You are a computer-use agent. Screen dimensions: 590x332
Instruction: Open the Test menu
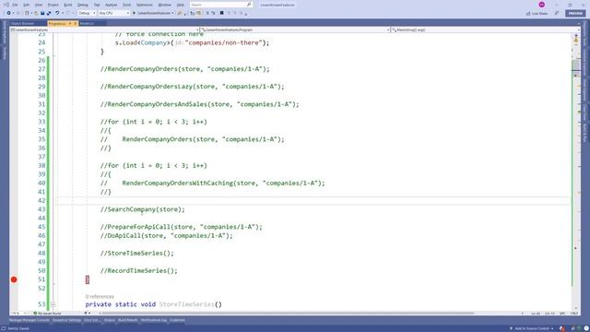coord(97,5)
